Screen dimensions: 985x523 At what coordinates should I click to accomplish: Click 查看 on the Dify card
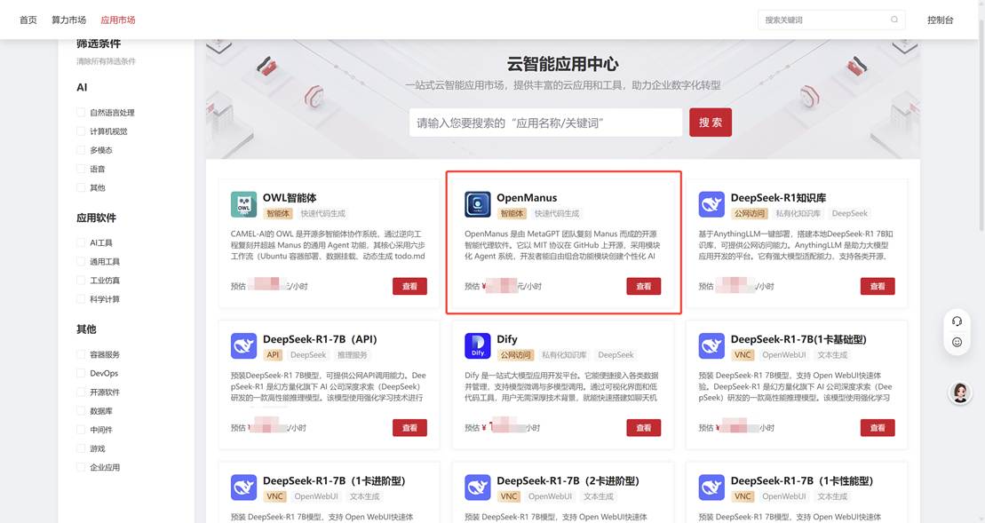(x=643, y=428)
